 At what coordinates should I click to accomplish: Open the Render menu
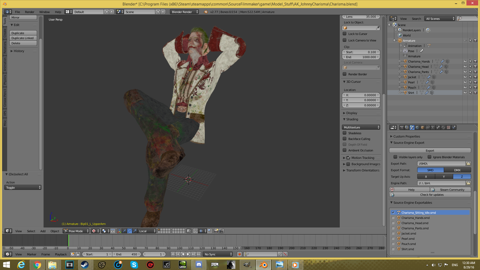point(29,12)
